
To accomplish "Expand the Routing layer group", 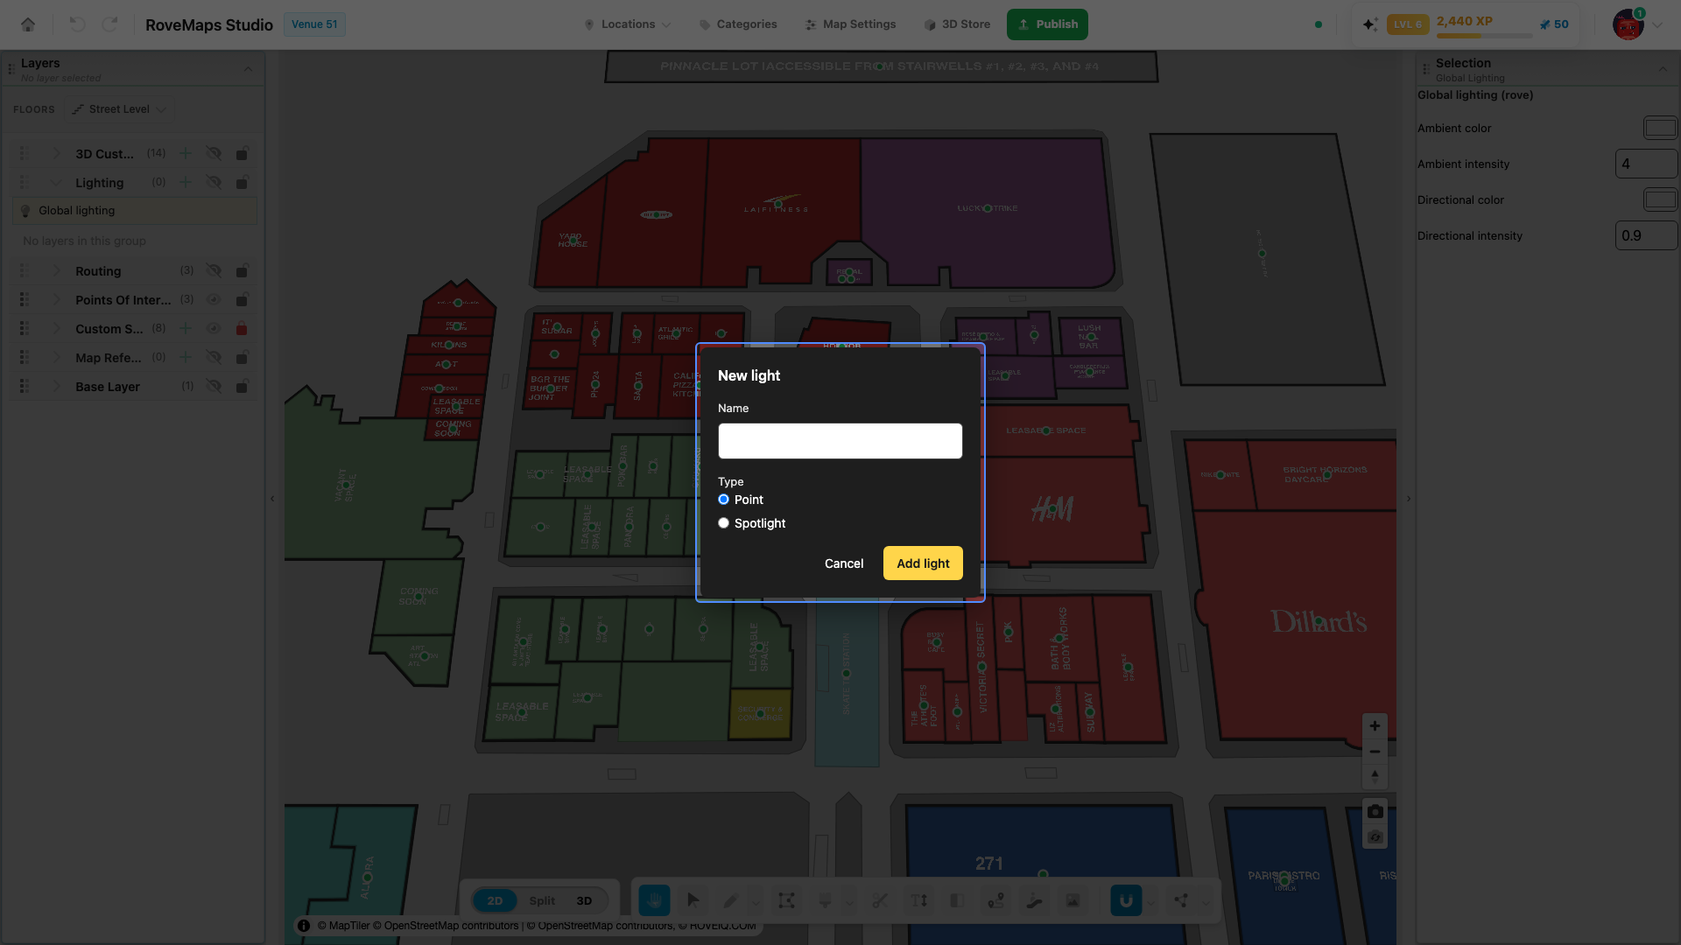I will point(56,270).
